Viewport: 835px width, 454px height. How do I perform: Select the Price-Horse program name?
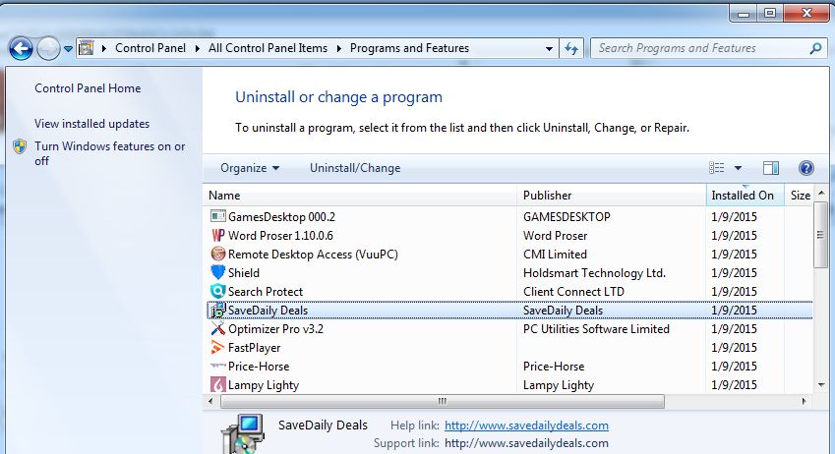[259, 367]
